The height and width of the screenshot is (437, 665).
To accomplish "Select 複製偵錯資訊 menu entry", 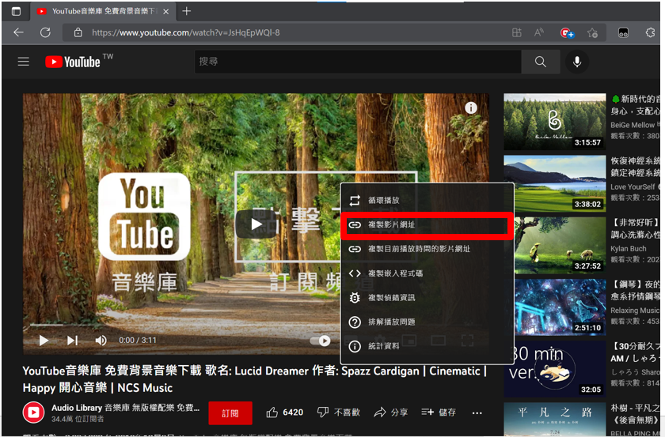I will coord(427,298).
